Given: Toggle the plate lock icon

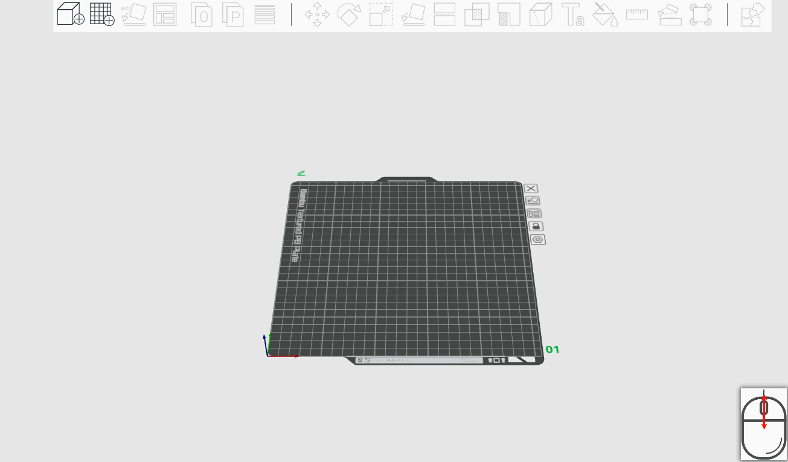Looking at the screenshot, I should point(536,226).
